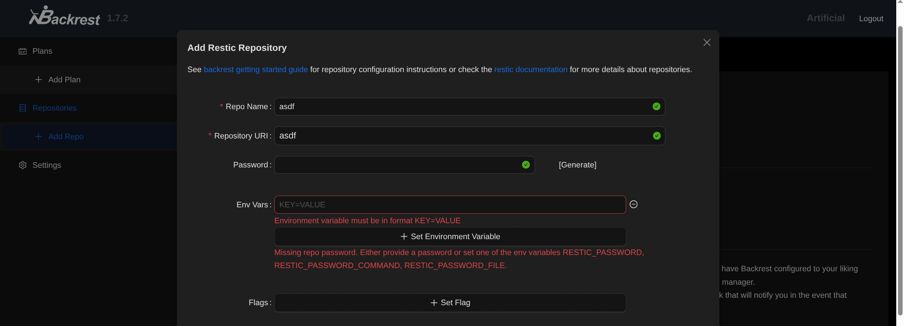
Task: Log out using the Logout button
Action: pos(871,19)
